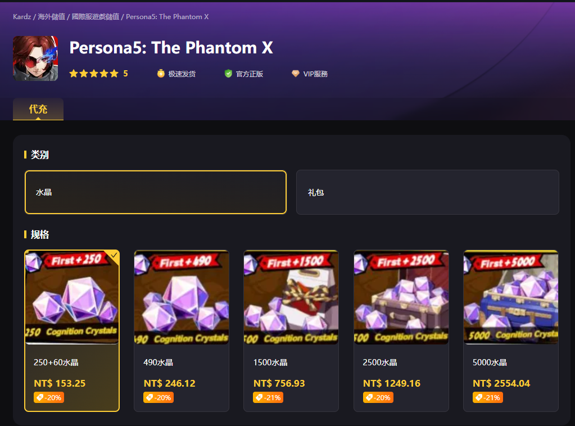Viewport: 575px width, 426px height.
Task: Click the five-star rating icons
Action: 94,74
